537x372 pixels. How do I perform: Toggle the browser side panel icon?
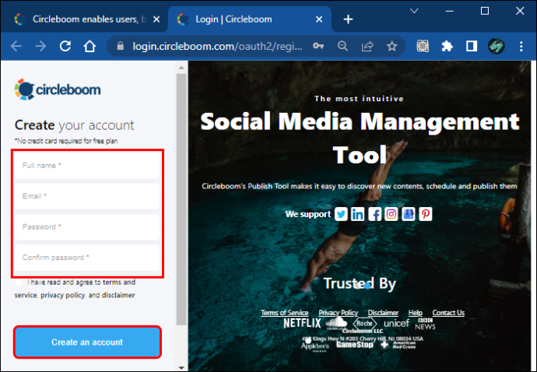coord(472,46)
